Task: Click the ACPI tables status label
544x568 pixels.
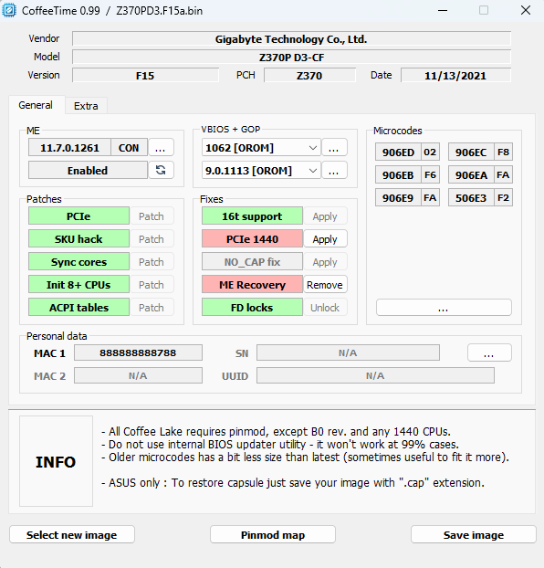Action: click(78, 308)
